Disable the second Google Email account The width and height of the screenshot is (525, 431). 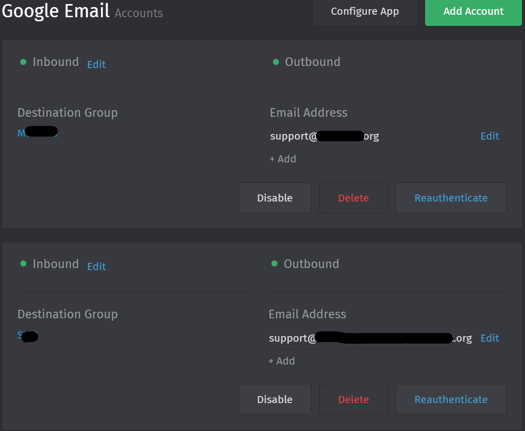(x=274, y=400)
